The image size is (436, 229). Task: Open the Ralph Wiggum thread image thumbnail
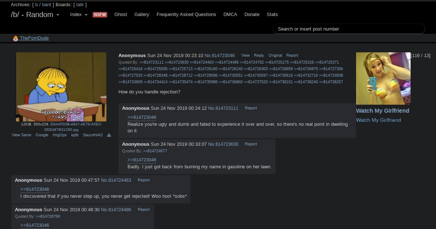(x=61, y=87)
